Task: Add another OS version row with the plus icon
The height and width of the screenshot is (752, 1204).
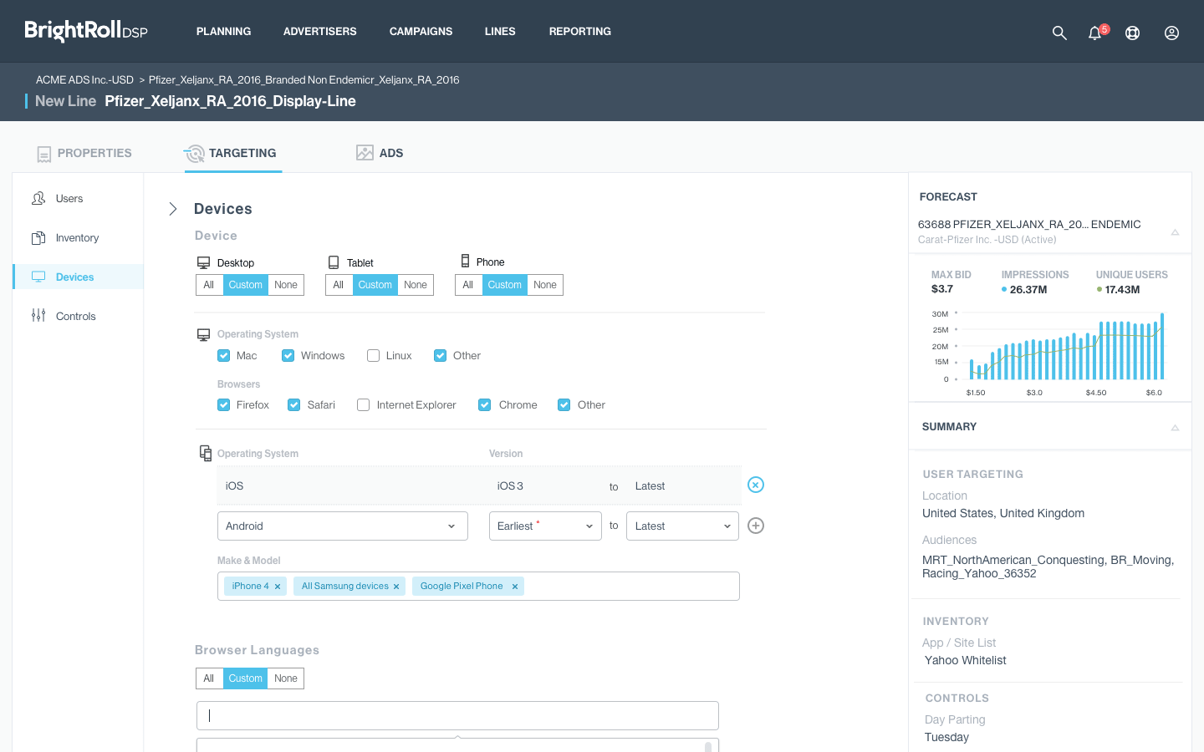Action: (756, 526)
